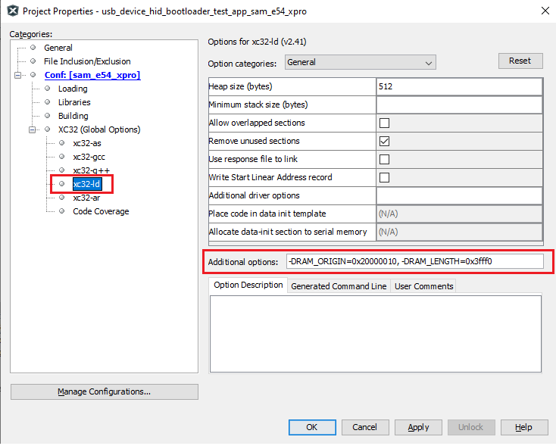Select the Libraries tree node

tap(74, 102)
